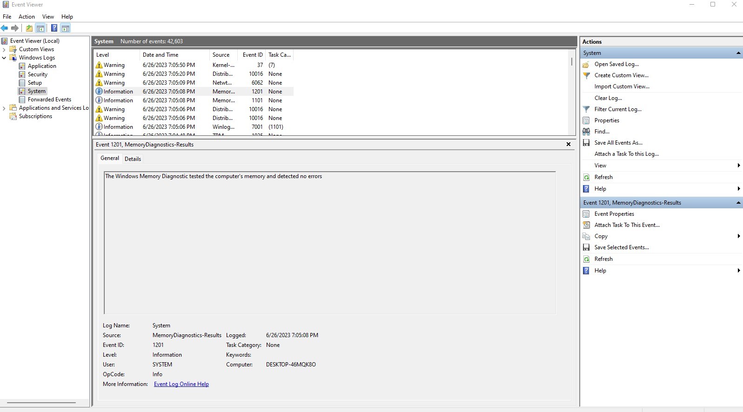Click the Save Selected Events disk icon
This screenshot has width=743, height=412.
point(586,247)
